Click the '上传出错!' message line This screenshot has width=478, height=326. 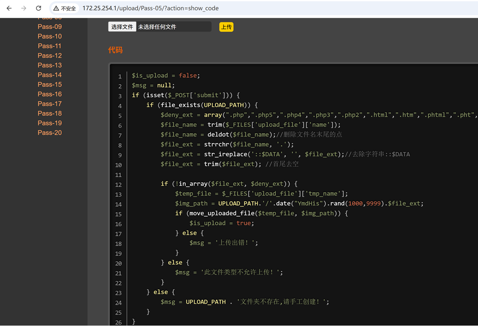tap(223, 243)
